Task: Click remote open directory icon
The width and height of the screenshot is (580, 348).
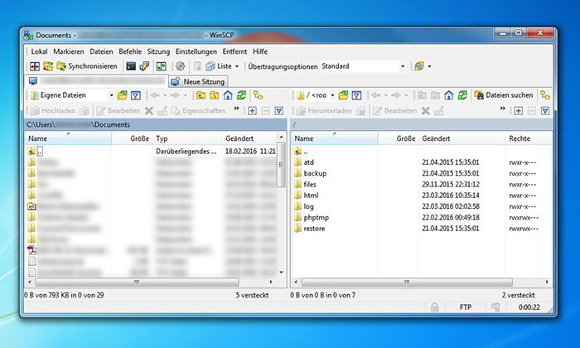Action: (343, 95)
